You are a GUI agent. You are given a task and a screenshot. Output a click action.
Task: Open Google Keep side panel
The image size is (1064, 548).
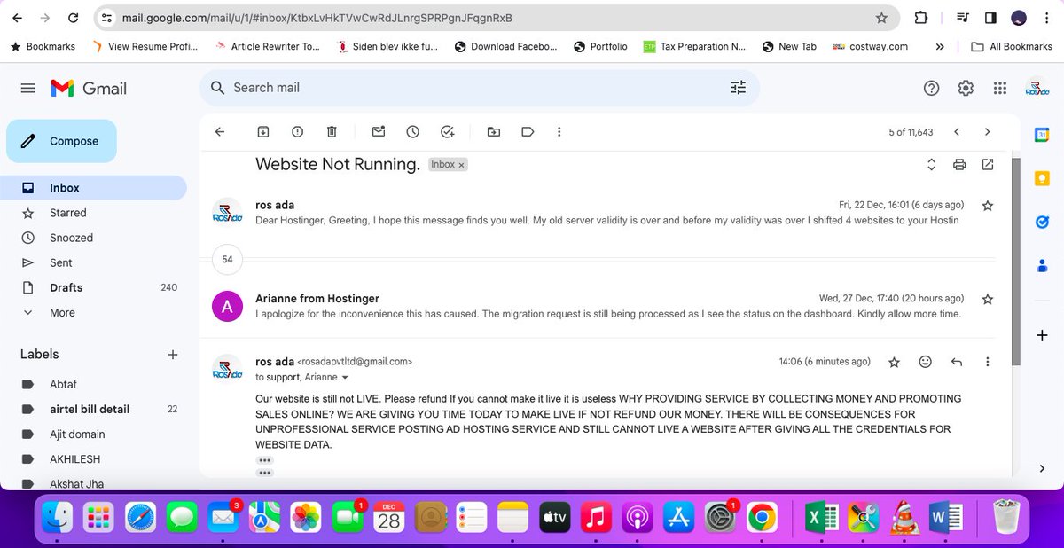1042,178
